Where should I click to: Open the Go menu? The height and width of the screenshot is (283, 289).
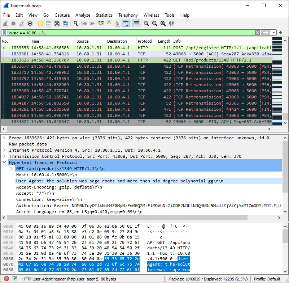click(x=46, y=15)
